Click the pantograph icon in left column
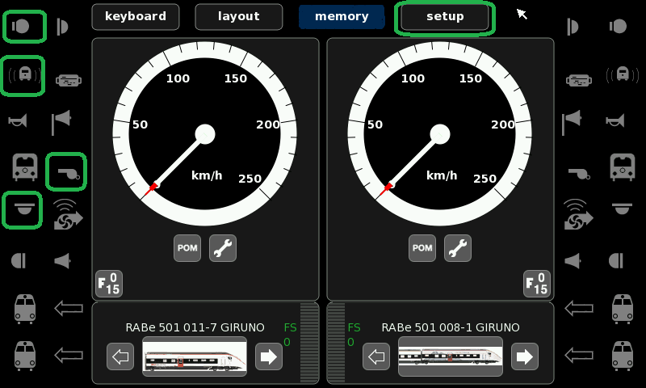The width and height of the screenshot is (646, 388). 67,79
